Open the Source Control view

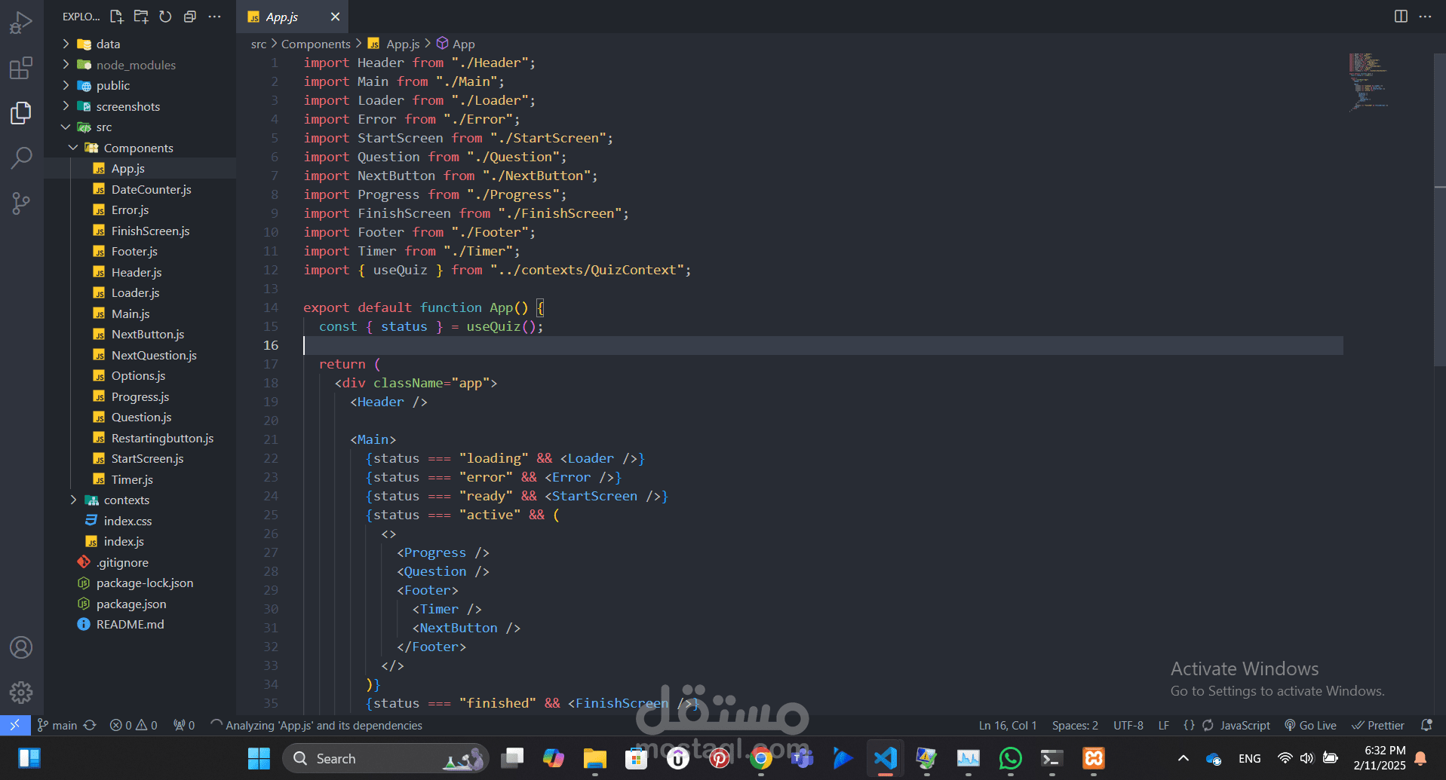click(x=21, y=203)
